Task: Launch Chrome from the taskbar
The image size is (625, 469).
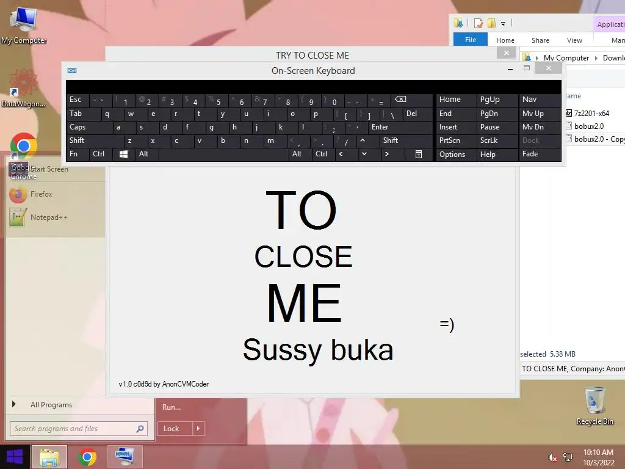Action: [87, 457]
